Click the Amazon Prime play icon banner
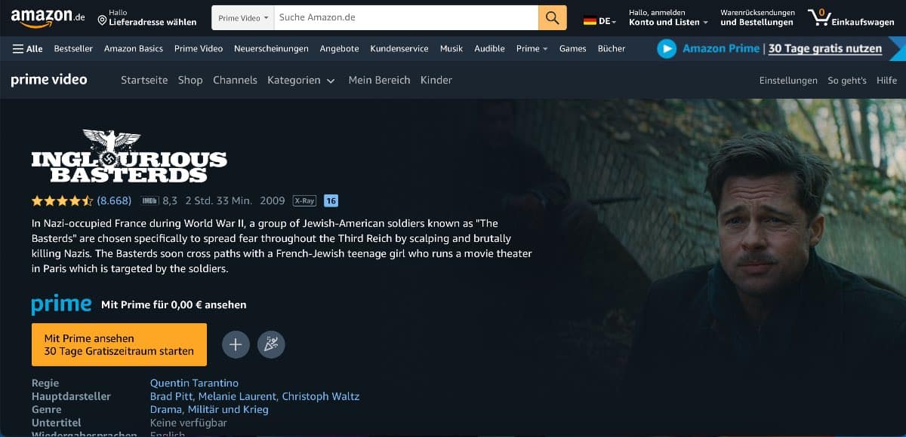906x437 pixels. [666, 49]
